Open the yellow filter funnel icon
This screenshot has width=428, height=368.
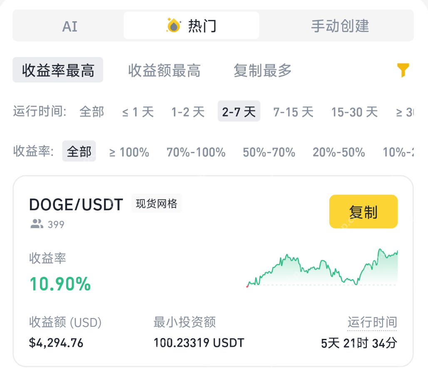pyautogui.click(x=403, y=71)
